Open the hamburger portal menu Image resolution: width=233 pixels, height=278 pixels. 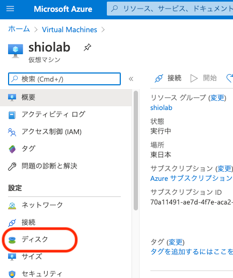pyautogui.click(x=10, y=9)
